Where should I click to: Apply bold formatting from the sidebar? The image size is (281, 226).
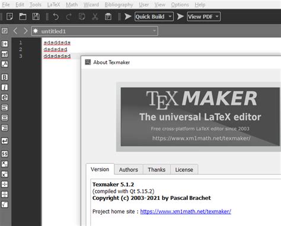pyautogui.click(x=5, y=77)
